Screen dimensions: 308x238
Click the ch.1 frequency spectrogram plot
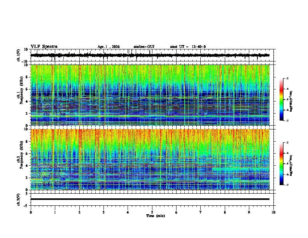150,95
